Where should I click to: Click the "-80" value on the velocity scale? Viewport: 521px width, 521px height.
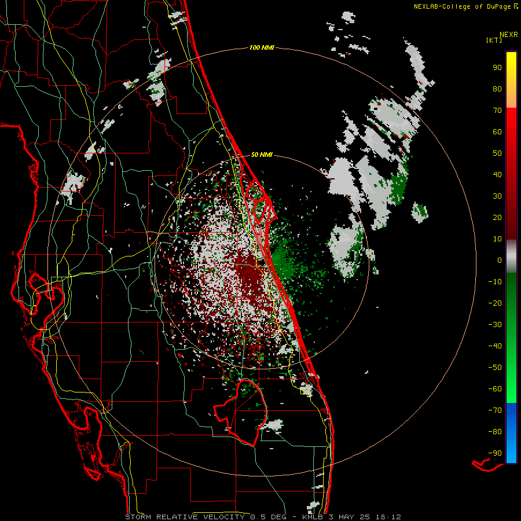coord(495,432)
